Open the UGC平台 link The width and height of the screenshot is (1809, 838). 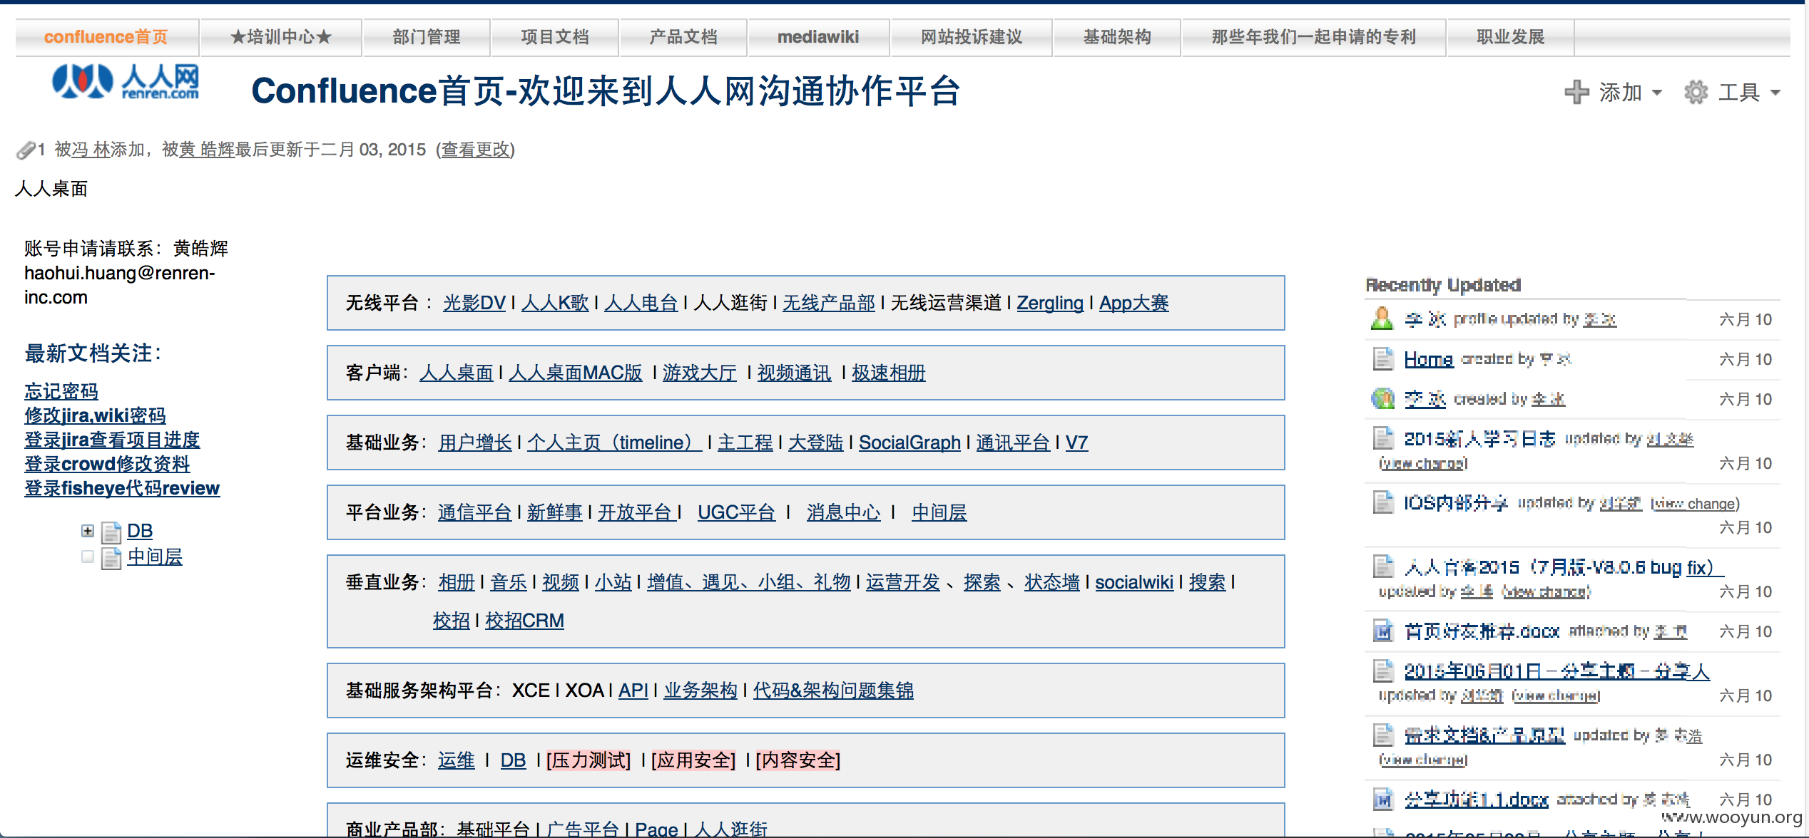pyautogui.click(x=736, y=512)
